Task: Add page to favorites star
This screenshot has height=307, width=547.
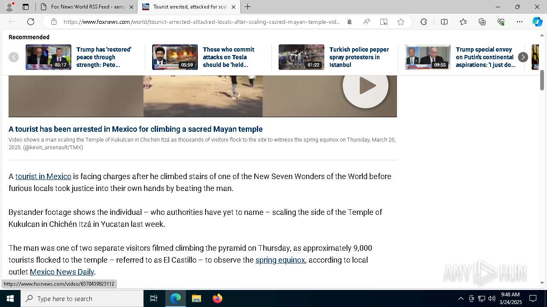Action: 401,22
